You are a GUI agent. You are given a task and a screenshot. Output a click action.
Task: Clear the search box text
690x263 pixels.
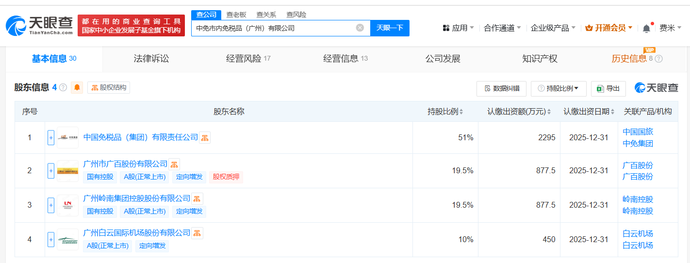click(x=360, y=28)
